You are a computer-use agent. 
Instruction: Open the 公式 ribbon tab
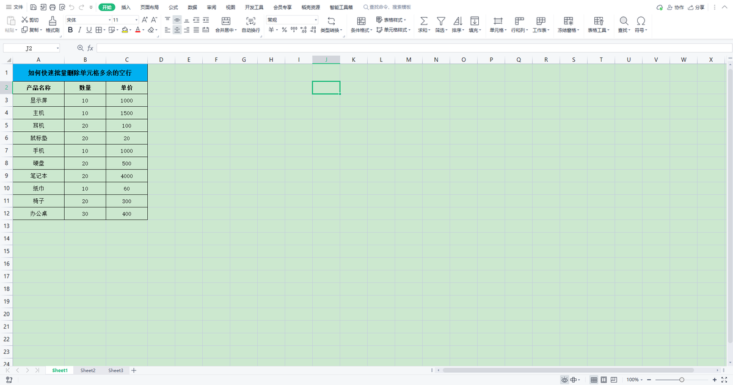click(x=173, y=7)
